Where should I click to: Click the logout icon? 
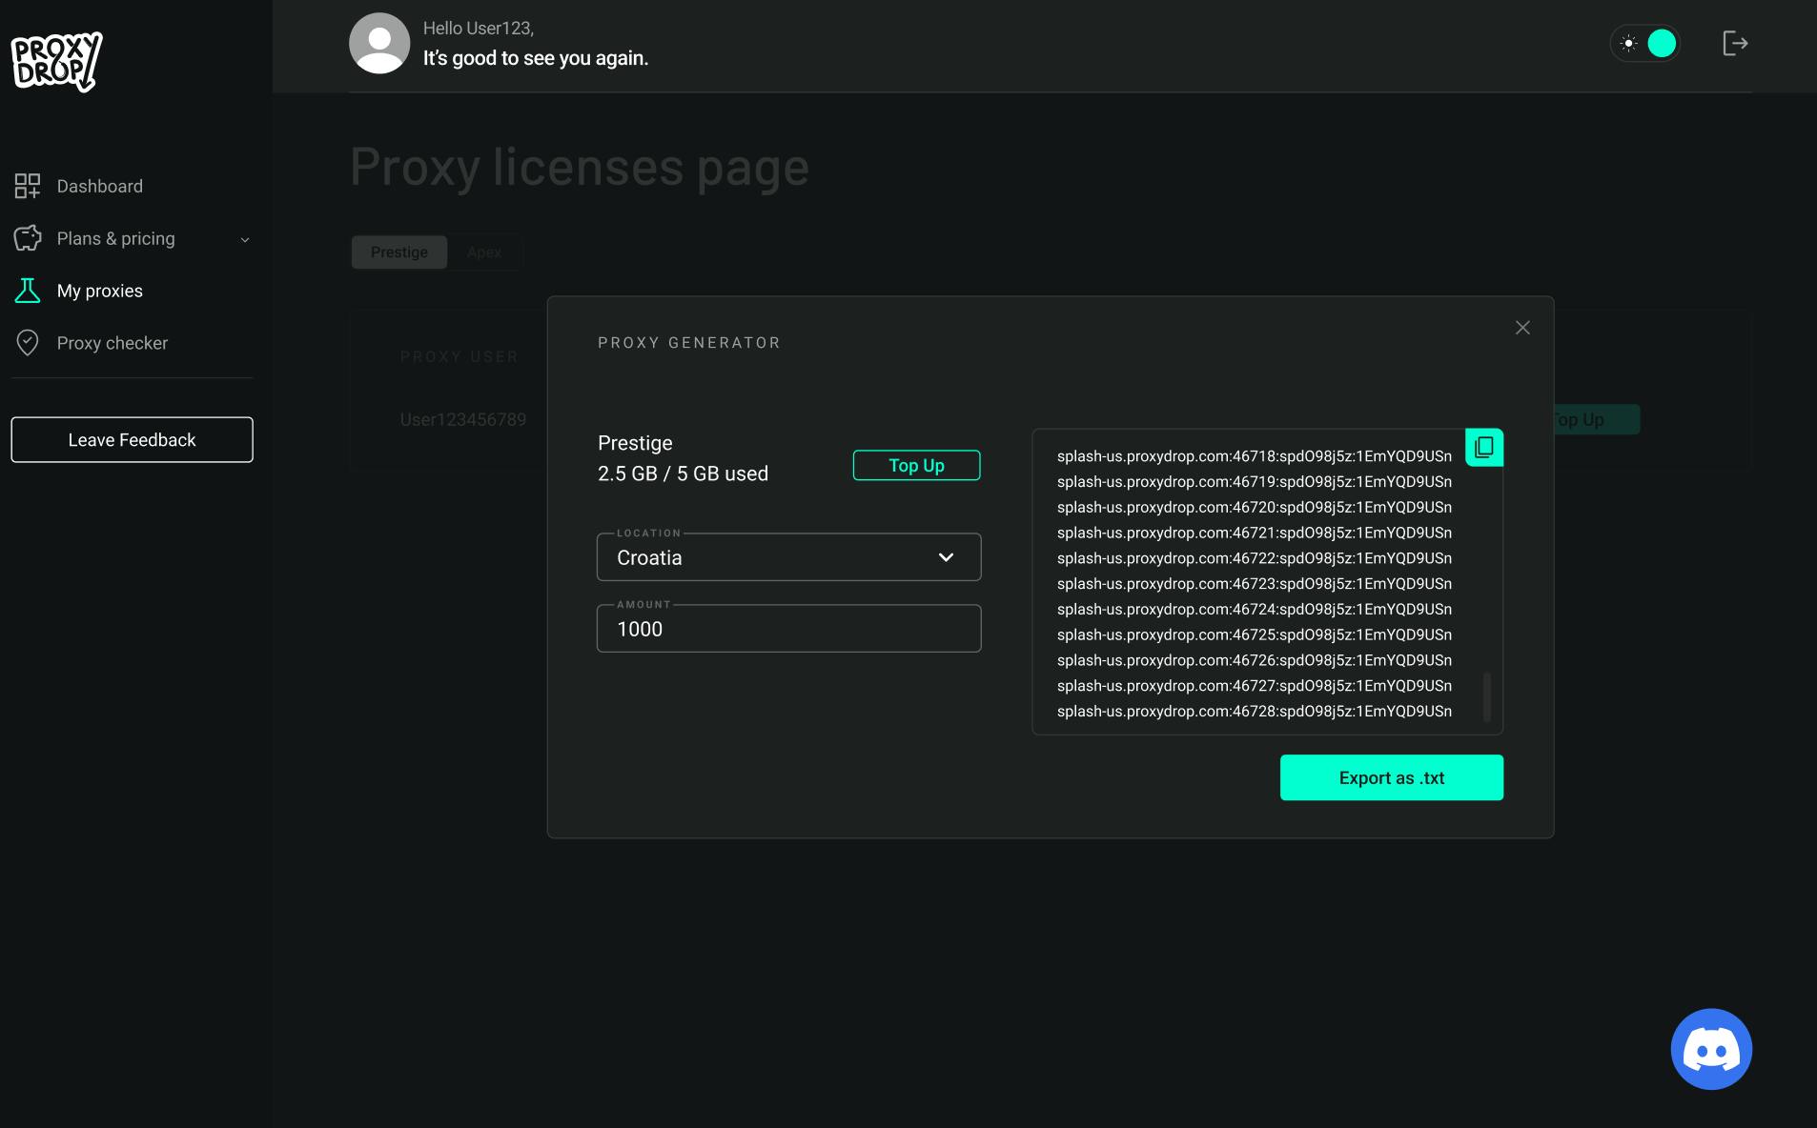pyautogui.click(x=1735, y=43)
